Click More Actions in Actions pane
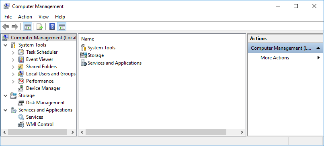The width and height of the screenshot is (324, 146). (275, 58)
